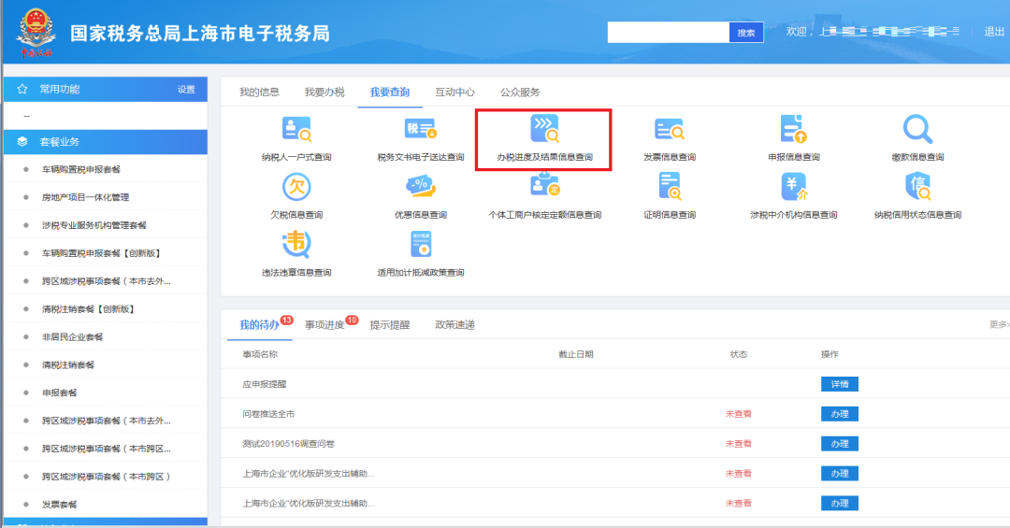
Task: Click the 缴款信息查询 magnifier icon
Action: click(x=917, y=129)
